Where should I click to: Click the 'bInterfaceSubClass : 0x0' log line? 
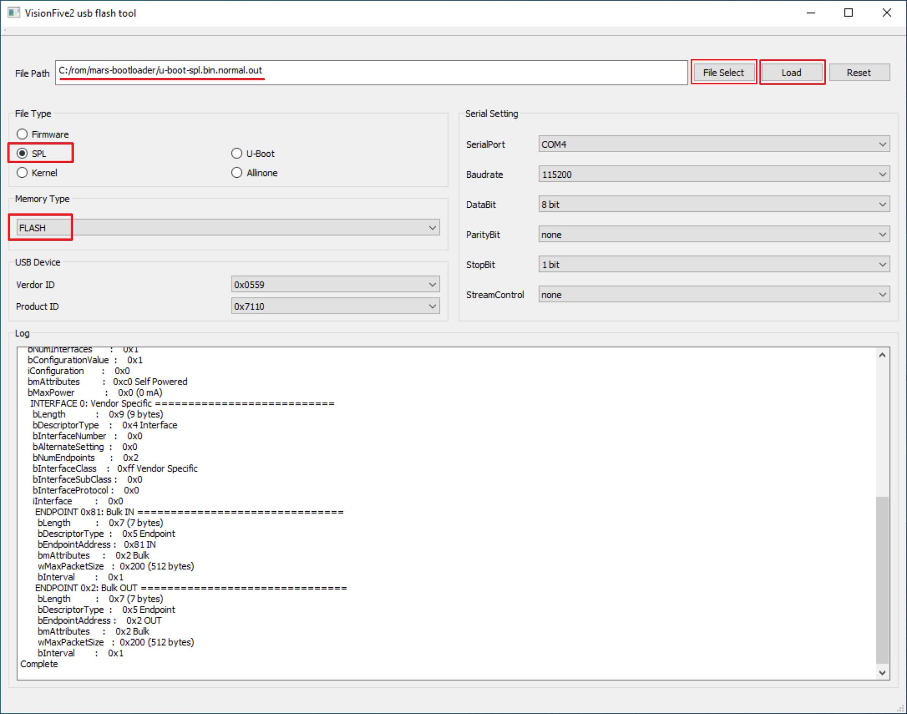coord(87,479)
